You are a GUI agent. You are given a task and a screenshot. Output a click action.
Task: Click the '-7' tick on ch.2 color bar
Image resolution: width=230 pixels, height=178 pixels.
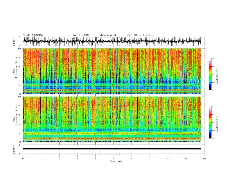[x=214, y=138]
